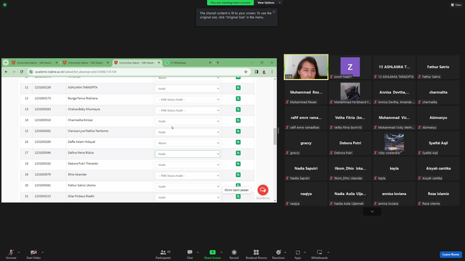Click student name Clarissa Lyra Fadhia Tamtomo
Screen dimensions: 465x261
88,130
